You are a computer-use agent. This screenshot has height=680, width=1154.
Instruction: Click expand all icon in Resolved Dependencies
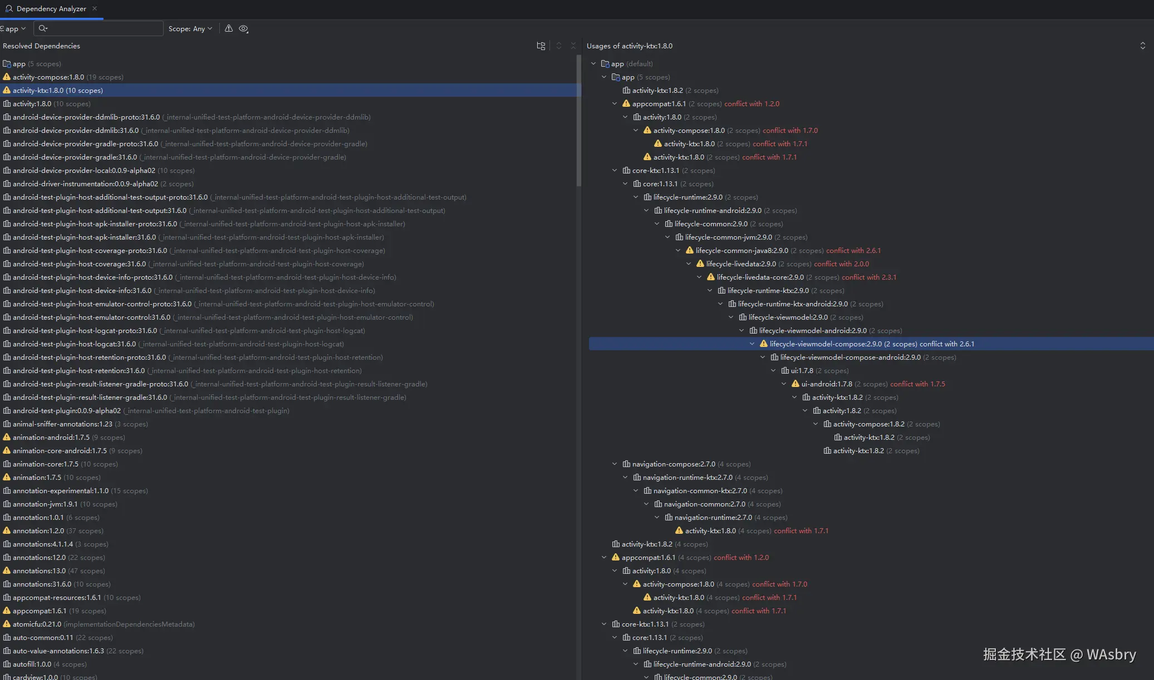pos(559,46)
